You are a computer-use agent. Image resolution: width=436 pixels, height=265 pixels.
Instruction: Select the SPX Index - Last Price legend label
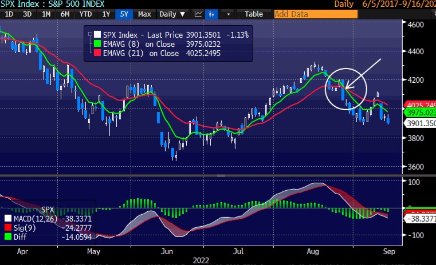[x=143, y=35]
